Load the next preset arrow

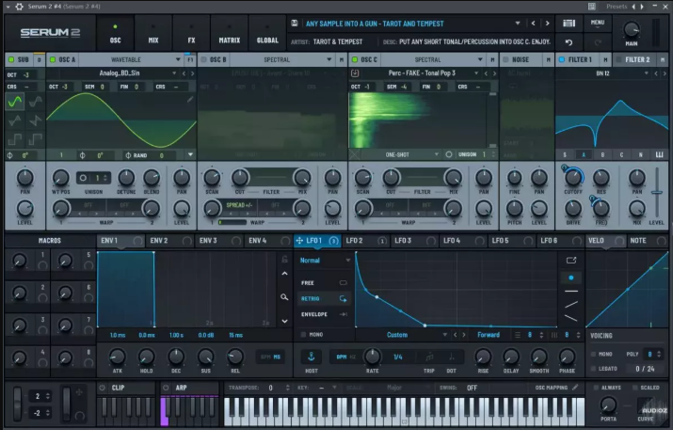tap(547, 24)
